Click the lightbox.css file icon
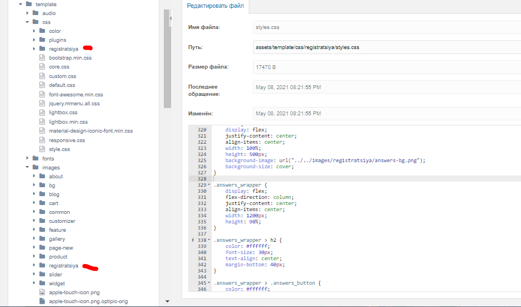The width and height of the screenshot is (521, 307). (x=42, y=113)
